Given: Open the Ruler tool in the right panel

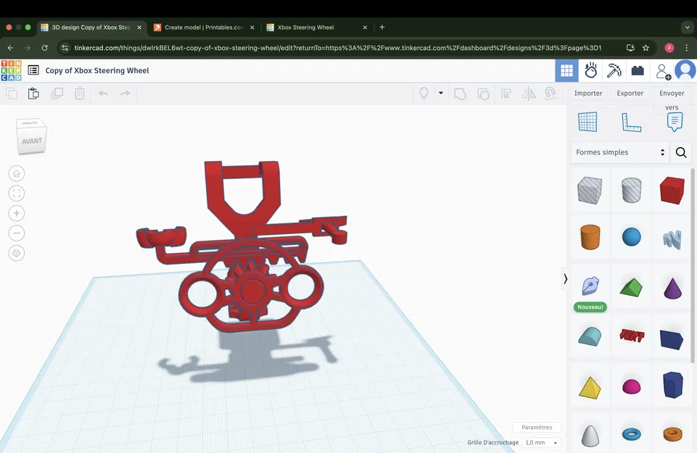Looking at the screenshot, I should click(630, 121).
